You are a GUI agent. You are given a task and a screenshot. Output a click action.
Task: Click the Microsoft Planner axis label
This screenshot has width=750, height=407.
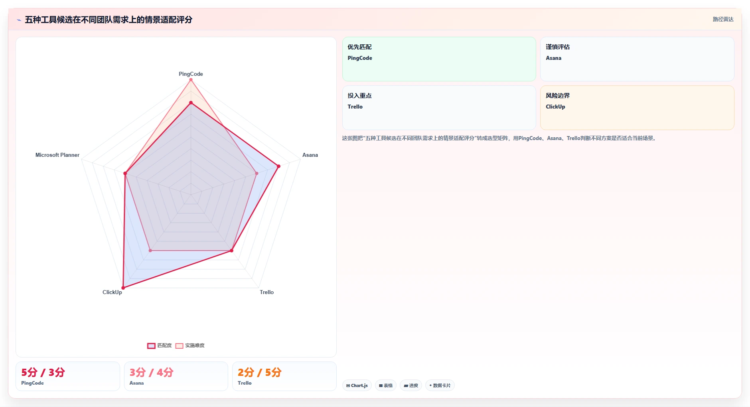pyautogui.click(x=57, y=155)
